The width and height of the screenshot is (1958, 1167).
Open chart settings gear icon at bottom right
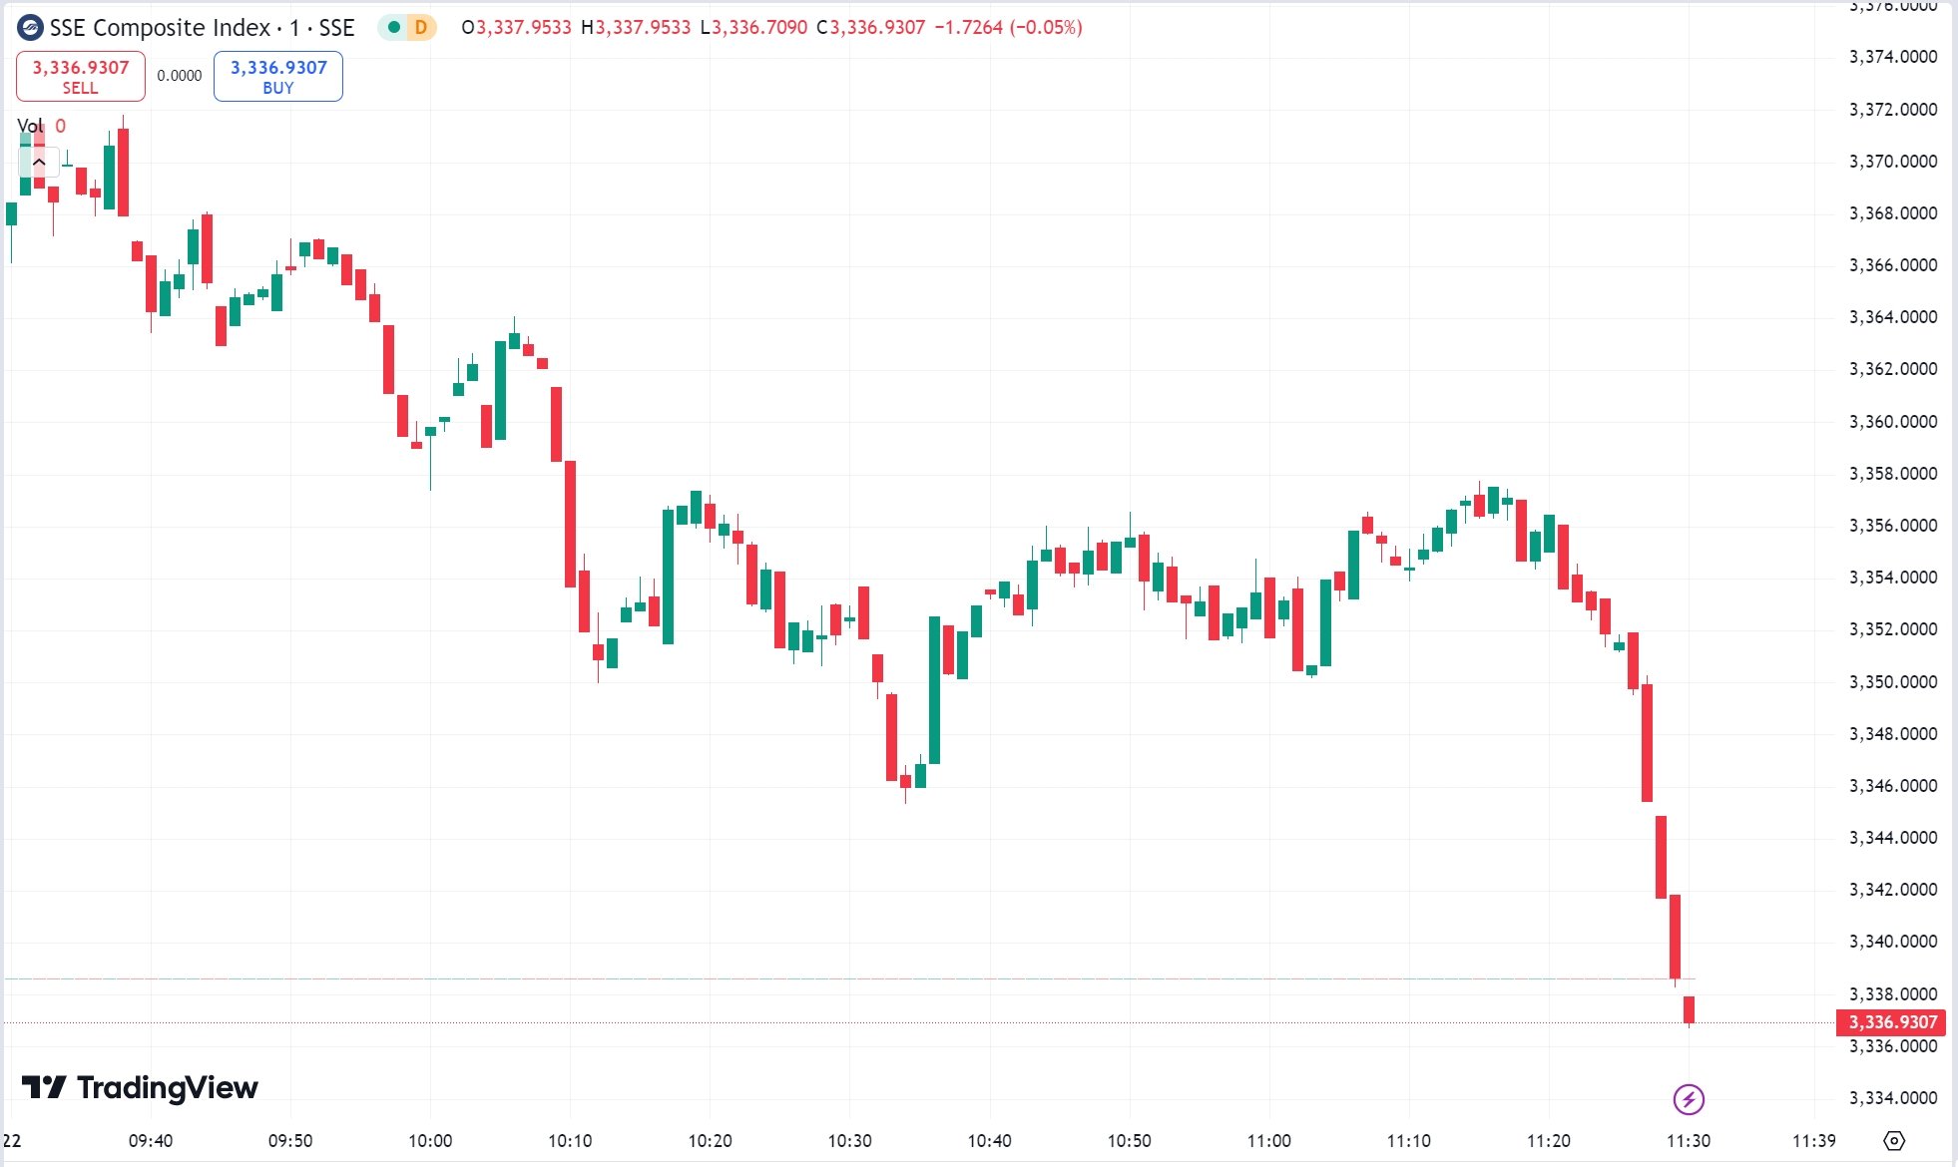point(1894,1140)
